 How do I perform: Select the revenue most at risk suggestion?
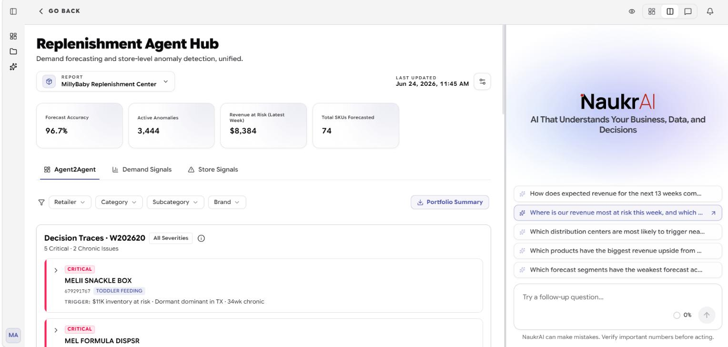coord(618,213)
